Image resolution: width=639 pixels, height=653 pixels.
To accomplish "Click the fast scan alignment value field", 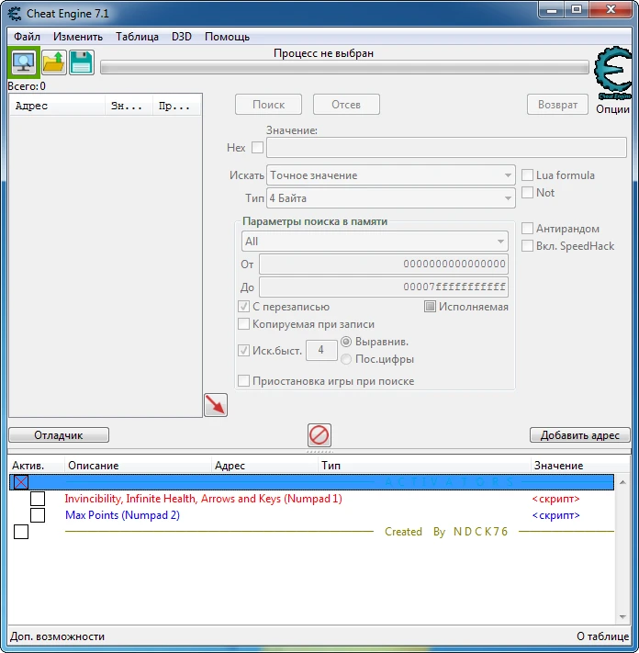I will coord(321,350).
